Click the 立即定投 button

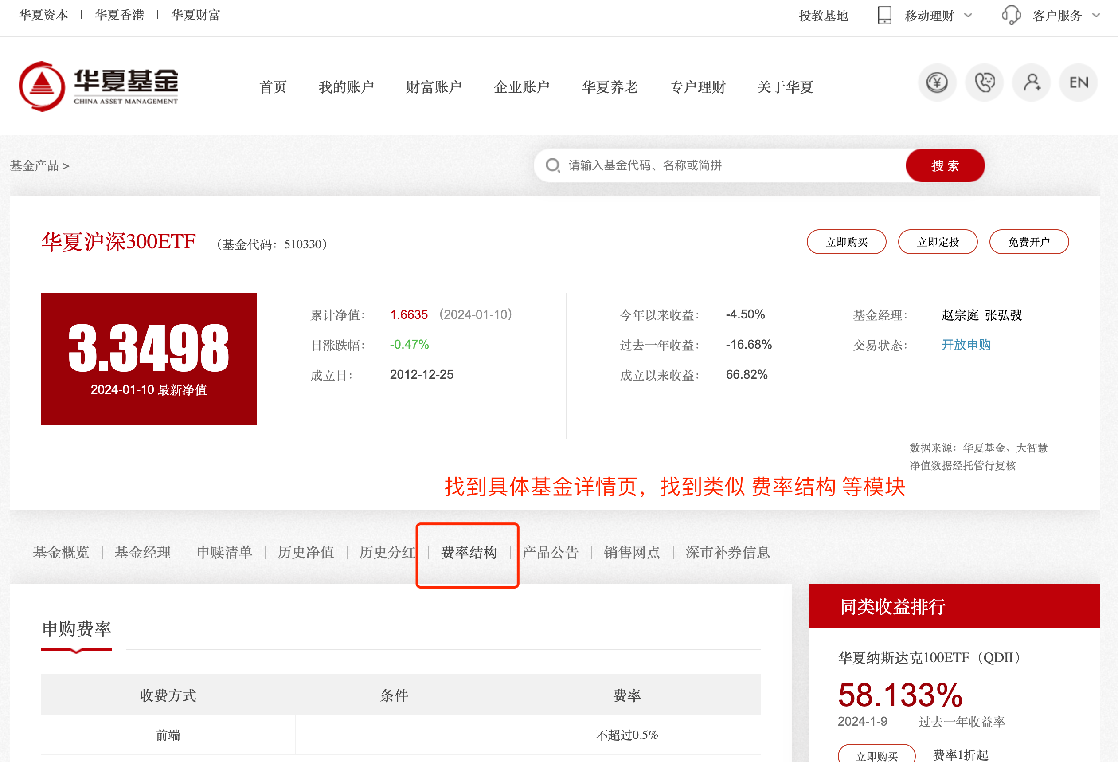tap(938, 242)
